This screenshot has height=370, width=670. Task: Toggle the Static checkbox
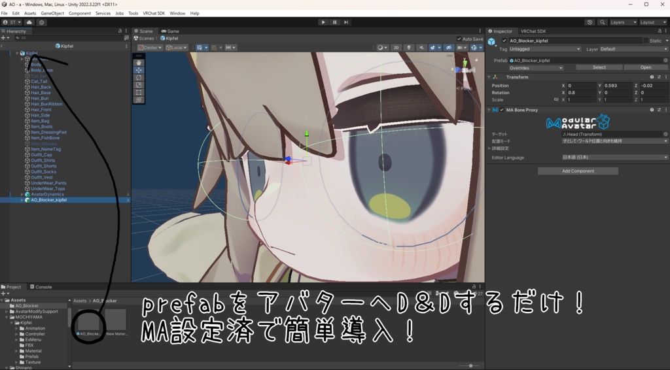point(646,41)
